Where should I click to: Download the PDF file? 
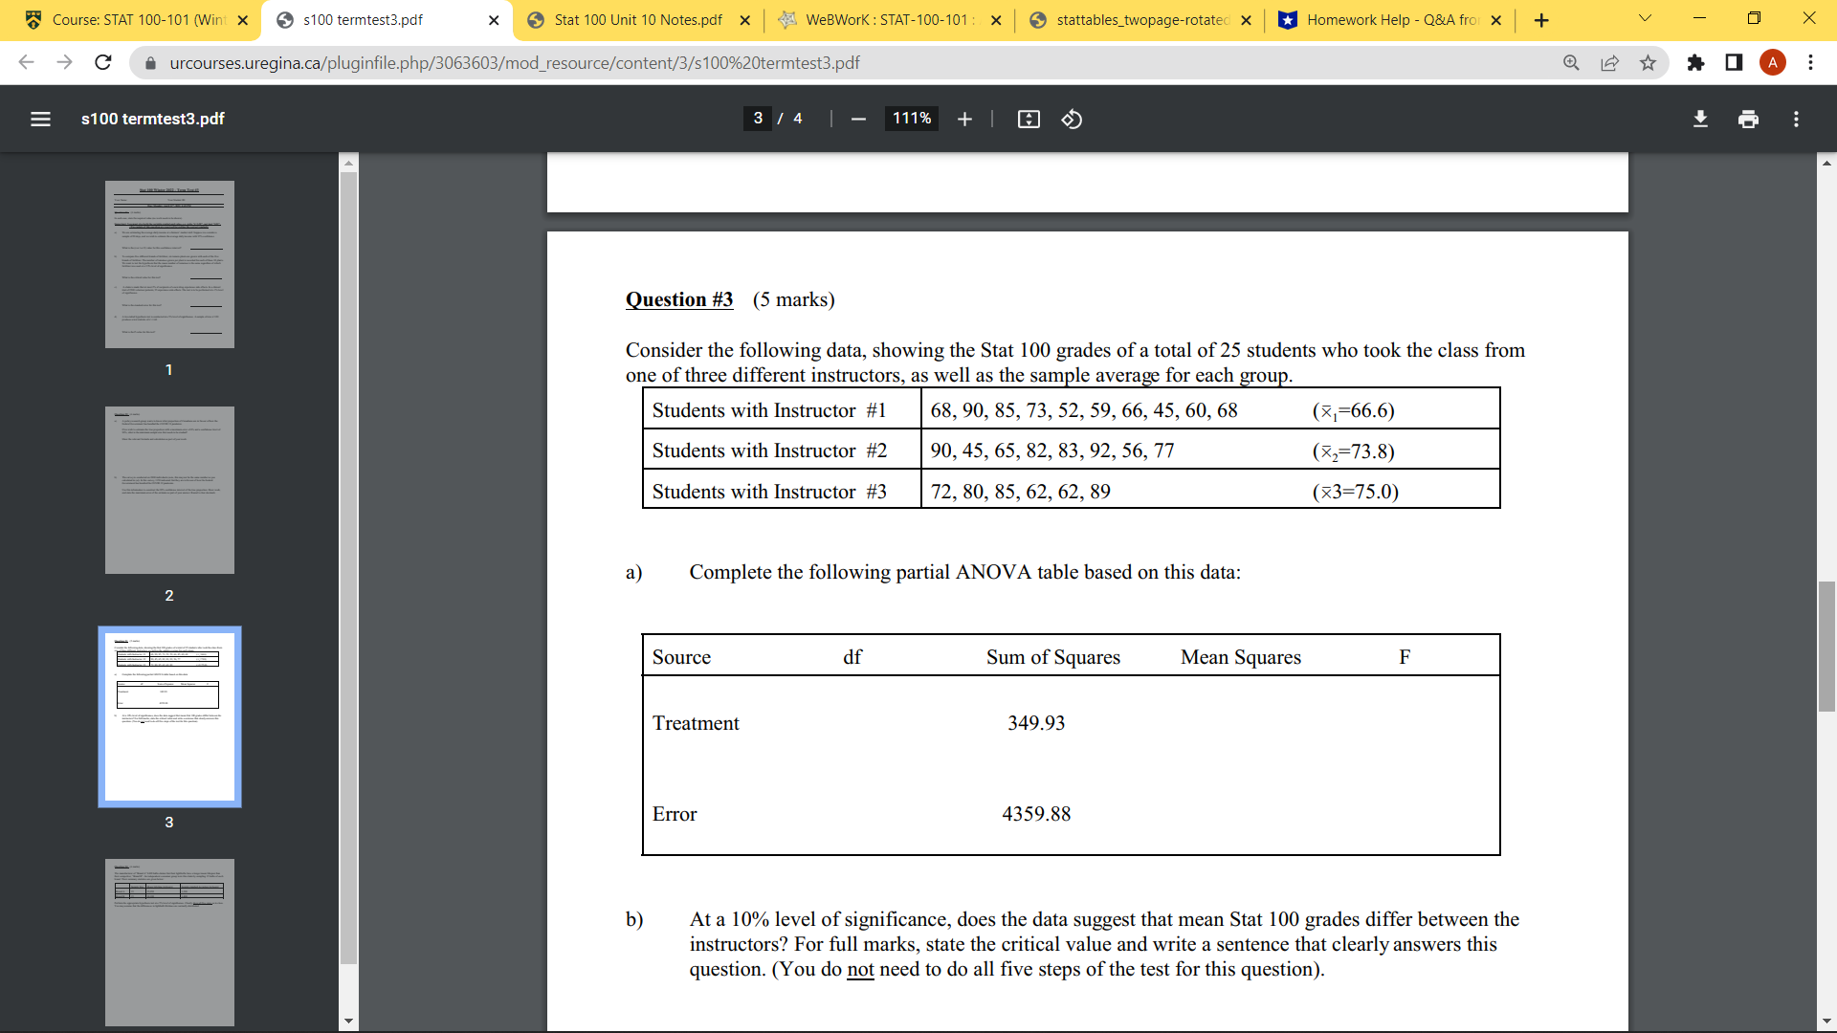pyautogui.click(x=1700, y=119)
